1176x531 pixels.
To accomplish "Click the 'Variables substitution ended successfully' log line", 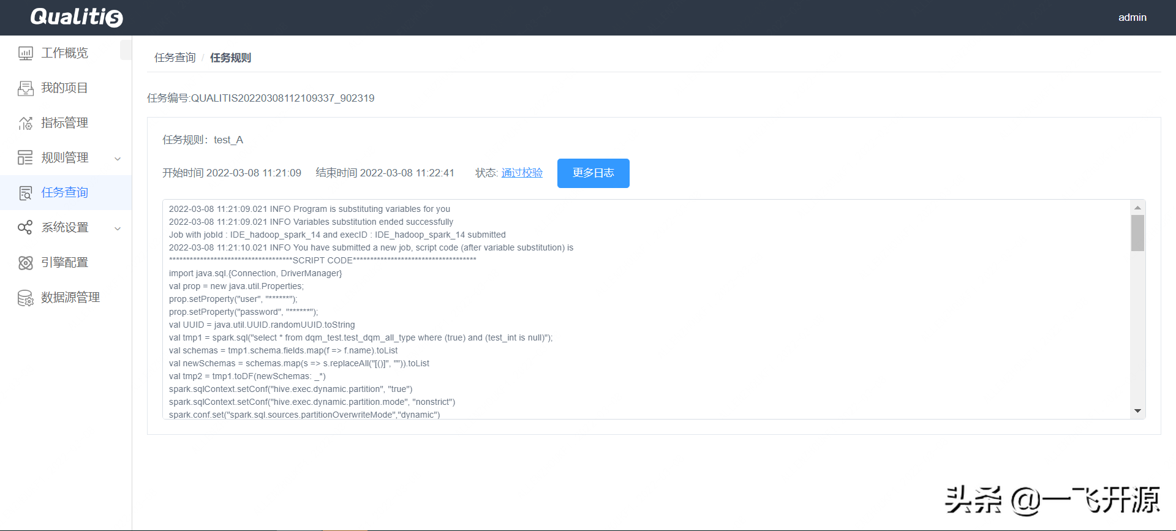I will click(311, 222).
